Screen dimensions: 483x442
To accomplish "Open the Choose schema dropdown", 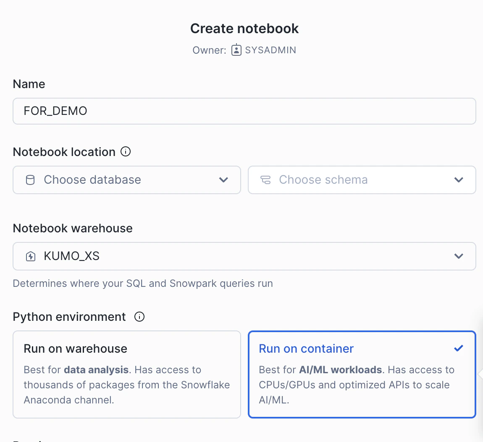I will [x=362, y=179].
